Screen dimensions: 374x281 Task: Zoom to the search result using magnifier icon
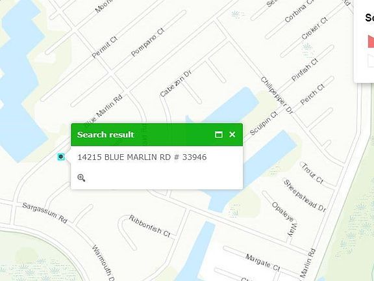[x=81, y=178]
